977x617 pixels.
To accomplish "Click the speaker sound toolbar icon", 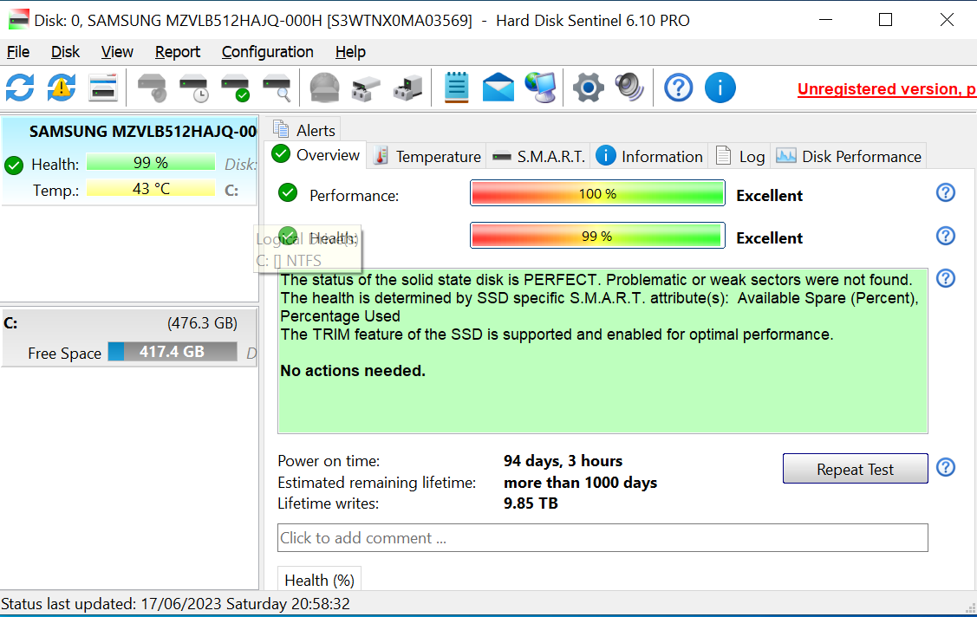I will click(629, 88).
